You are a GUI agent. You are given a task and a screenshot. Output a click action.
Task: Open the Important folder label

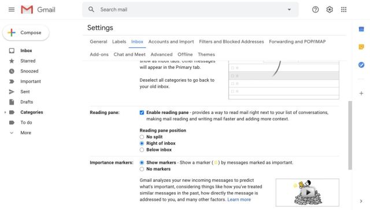[31, 82]
